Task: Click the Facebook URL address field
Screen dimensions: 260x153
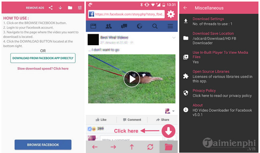Action: pos(126,14)
